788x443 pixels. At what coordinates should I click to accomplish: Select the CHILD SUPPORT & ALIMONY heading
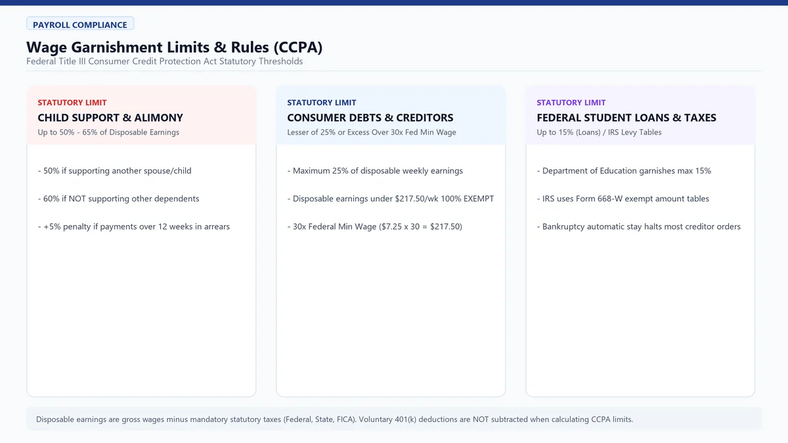(x=110, y=118)
